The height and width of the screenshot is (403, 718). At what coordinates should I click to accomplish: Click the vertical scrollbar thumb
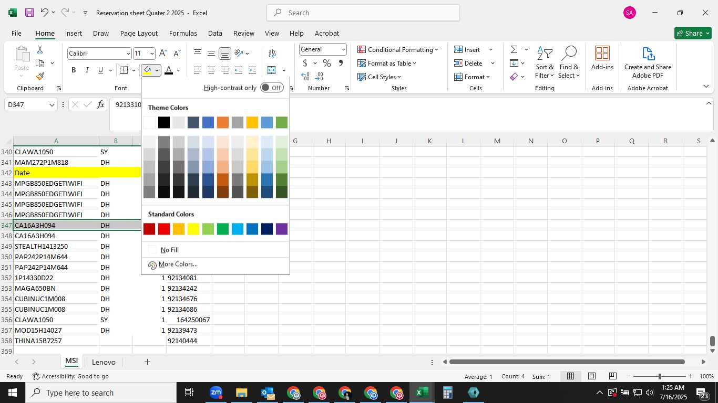tap(713, 341)
